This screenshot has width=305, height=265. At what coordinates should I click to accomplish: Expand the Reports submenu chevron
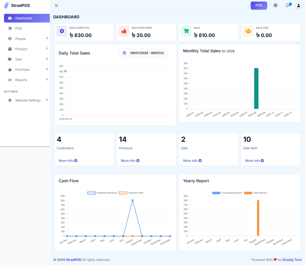point(47,79)
